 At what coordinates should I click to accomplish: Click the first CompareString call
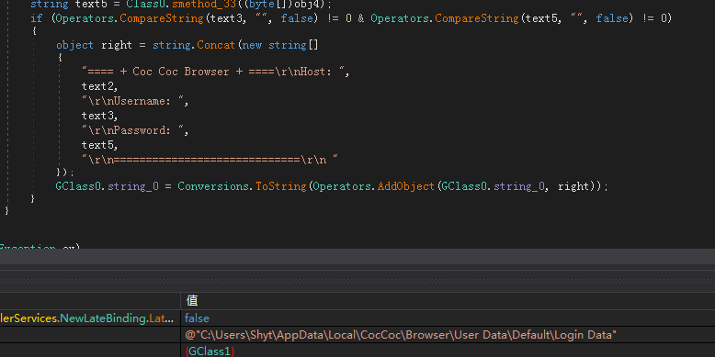pos(162,18)
